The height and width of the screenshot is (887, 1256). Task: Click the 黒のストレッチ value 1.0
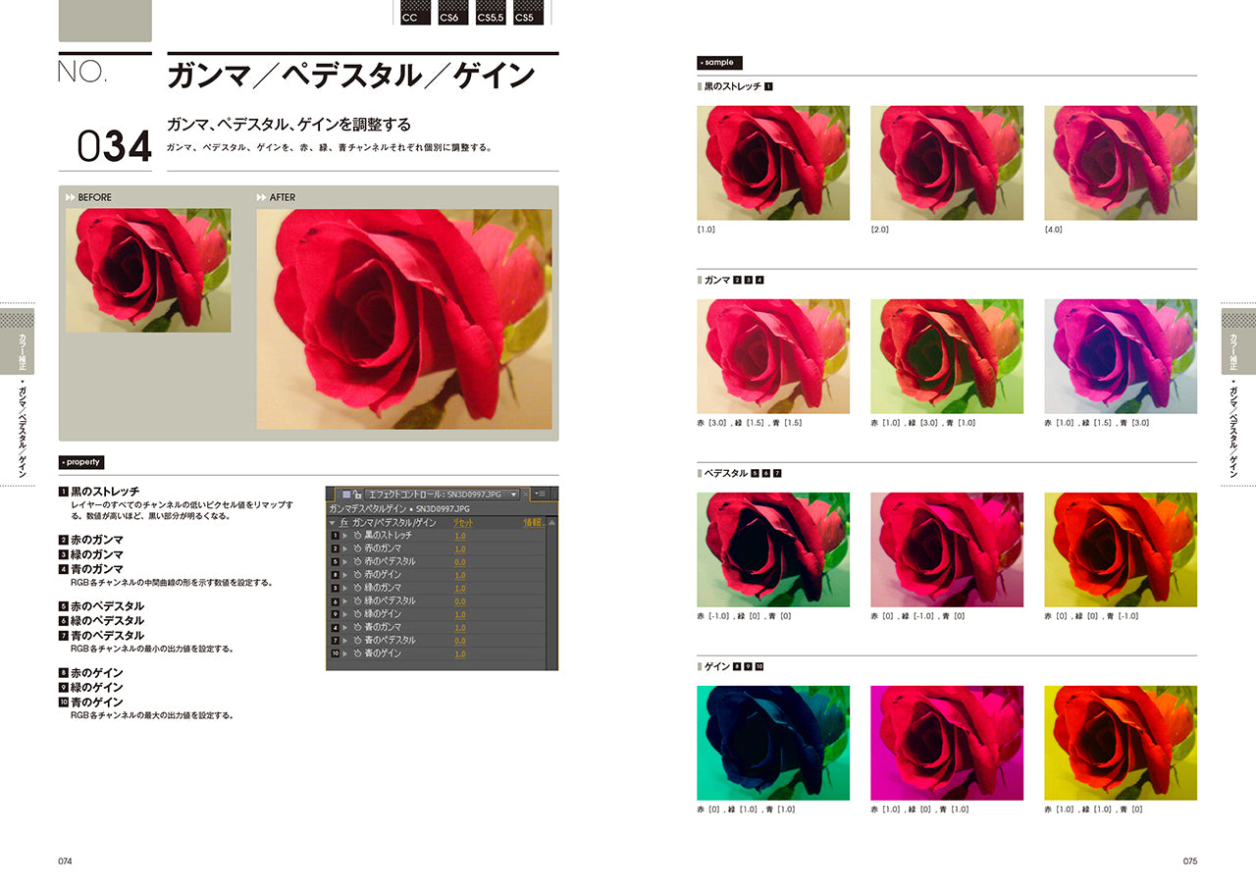click(460, 536)
